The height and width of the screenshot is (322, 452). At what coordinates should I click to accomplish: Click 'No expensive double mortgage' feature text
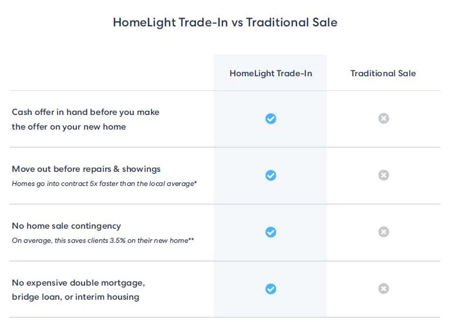(78, 283)
